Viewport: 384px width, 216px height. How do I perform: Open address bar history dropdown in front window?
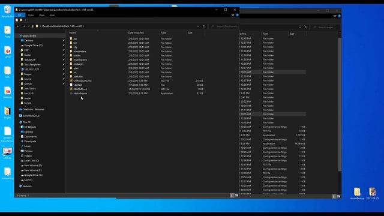click(x=198, y=26)
